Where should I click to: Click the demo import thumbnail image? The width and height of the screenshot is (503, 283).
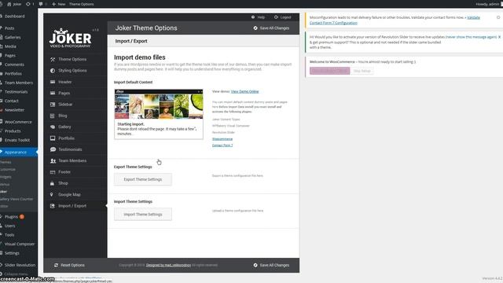point(159,105)
